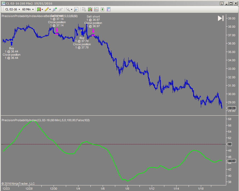Open the Strategies line chart icon
This screenshot has height=191, width=239.
point(96,9)
